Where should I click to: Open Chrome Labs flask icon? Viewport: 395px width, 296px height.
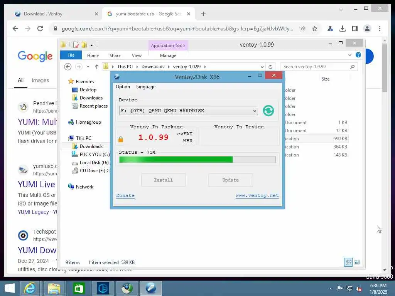330,29
